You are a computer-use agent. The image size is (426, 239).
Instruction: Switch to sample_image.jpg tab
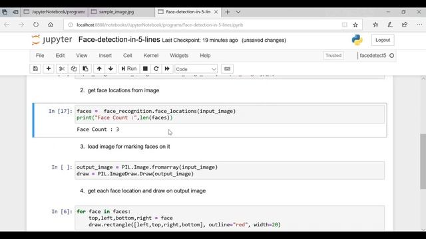(121, 12)
